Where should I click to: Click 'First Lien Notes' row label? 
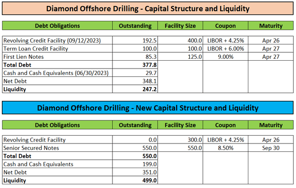coord(24,56)
